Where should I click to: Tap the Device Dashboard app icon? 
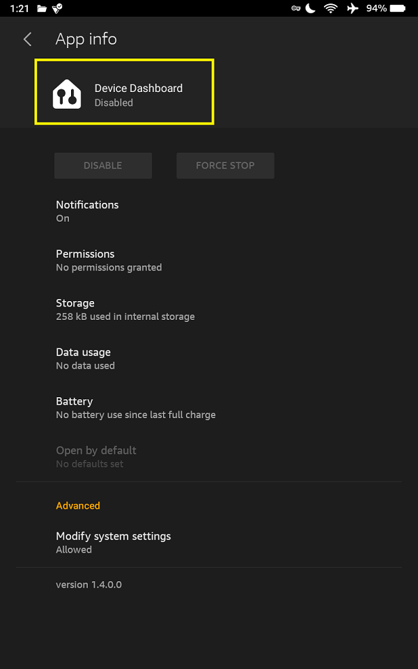(65, 91)
